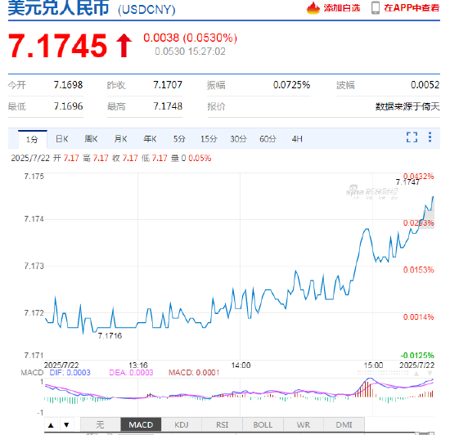
Task: Click the small gray down arrow near 15:00
Action: point(430,373)
